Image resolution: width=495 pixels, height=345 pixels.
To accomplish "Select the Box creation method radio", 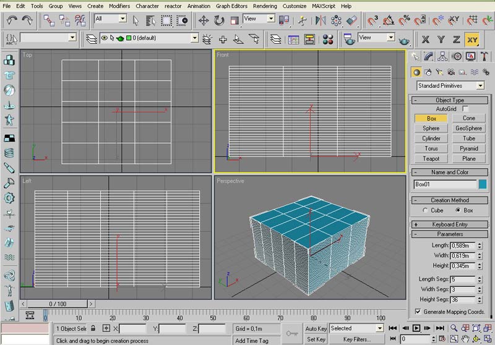I will (458, 210).
